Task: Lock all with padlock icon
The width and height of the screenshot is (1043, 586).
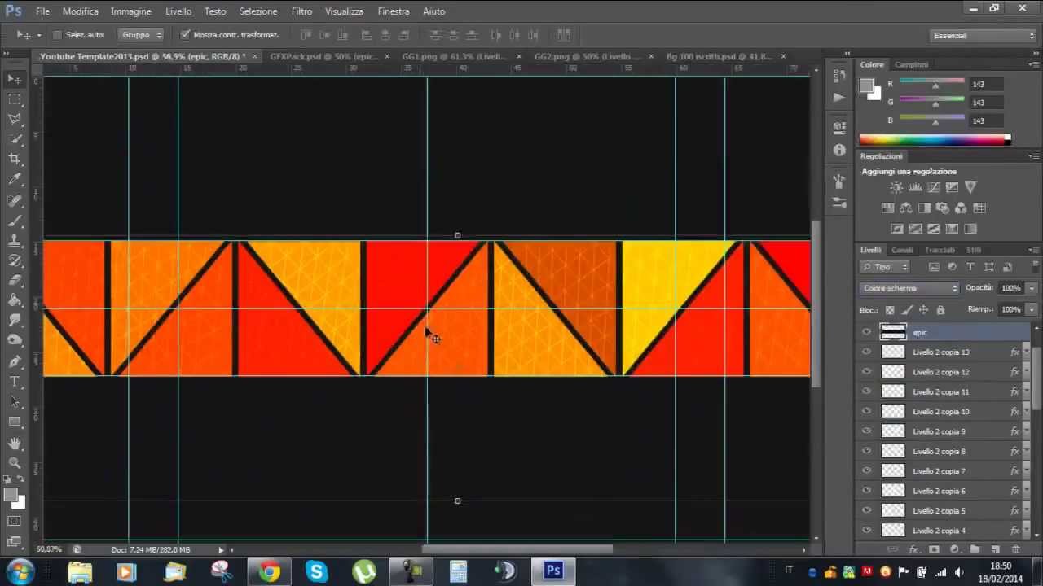Action: click(940, 310)
